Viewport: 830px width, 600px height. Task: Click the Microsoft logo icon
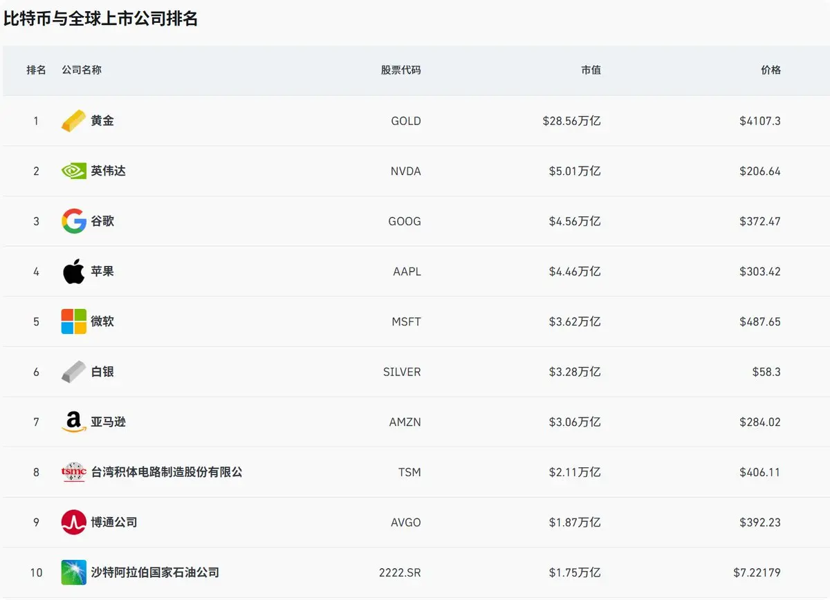point(74,321)
